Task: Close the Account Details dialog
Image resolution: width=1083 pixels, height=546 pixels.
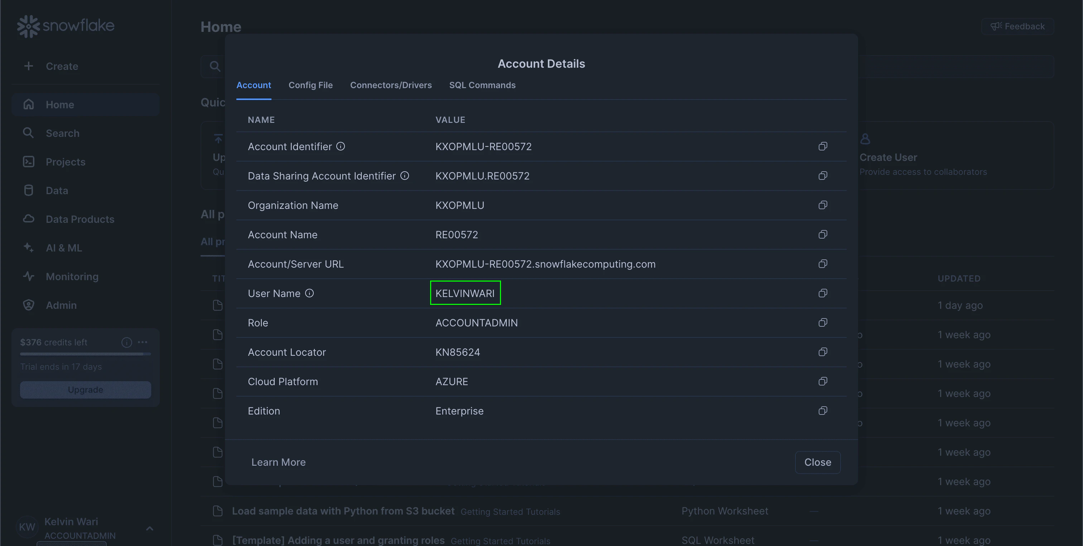Action: click(x=817, y=462)
